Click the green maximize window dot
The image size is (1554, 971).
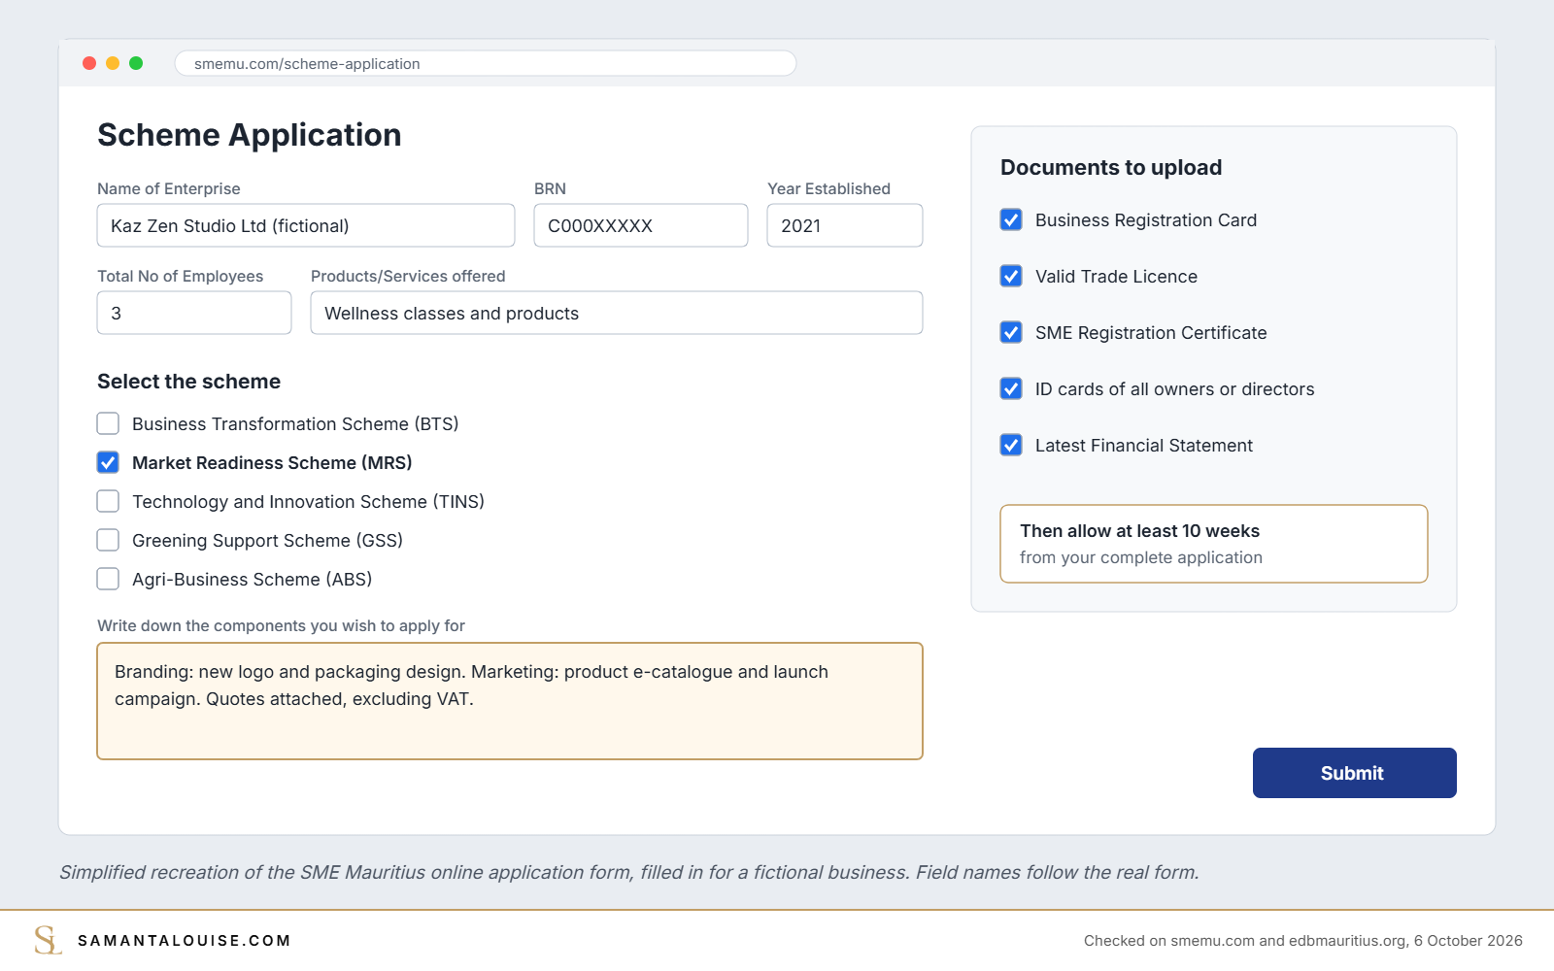pyautogui.click(x=136, y=63)
